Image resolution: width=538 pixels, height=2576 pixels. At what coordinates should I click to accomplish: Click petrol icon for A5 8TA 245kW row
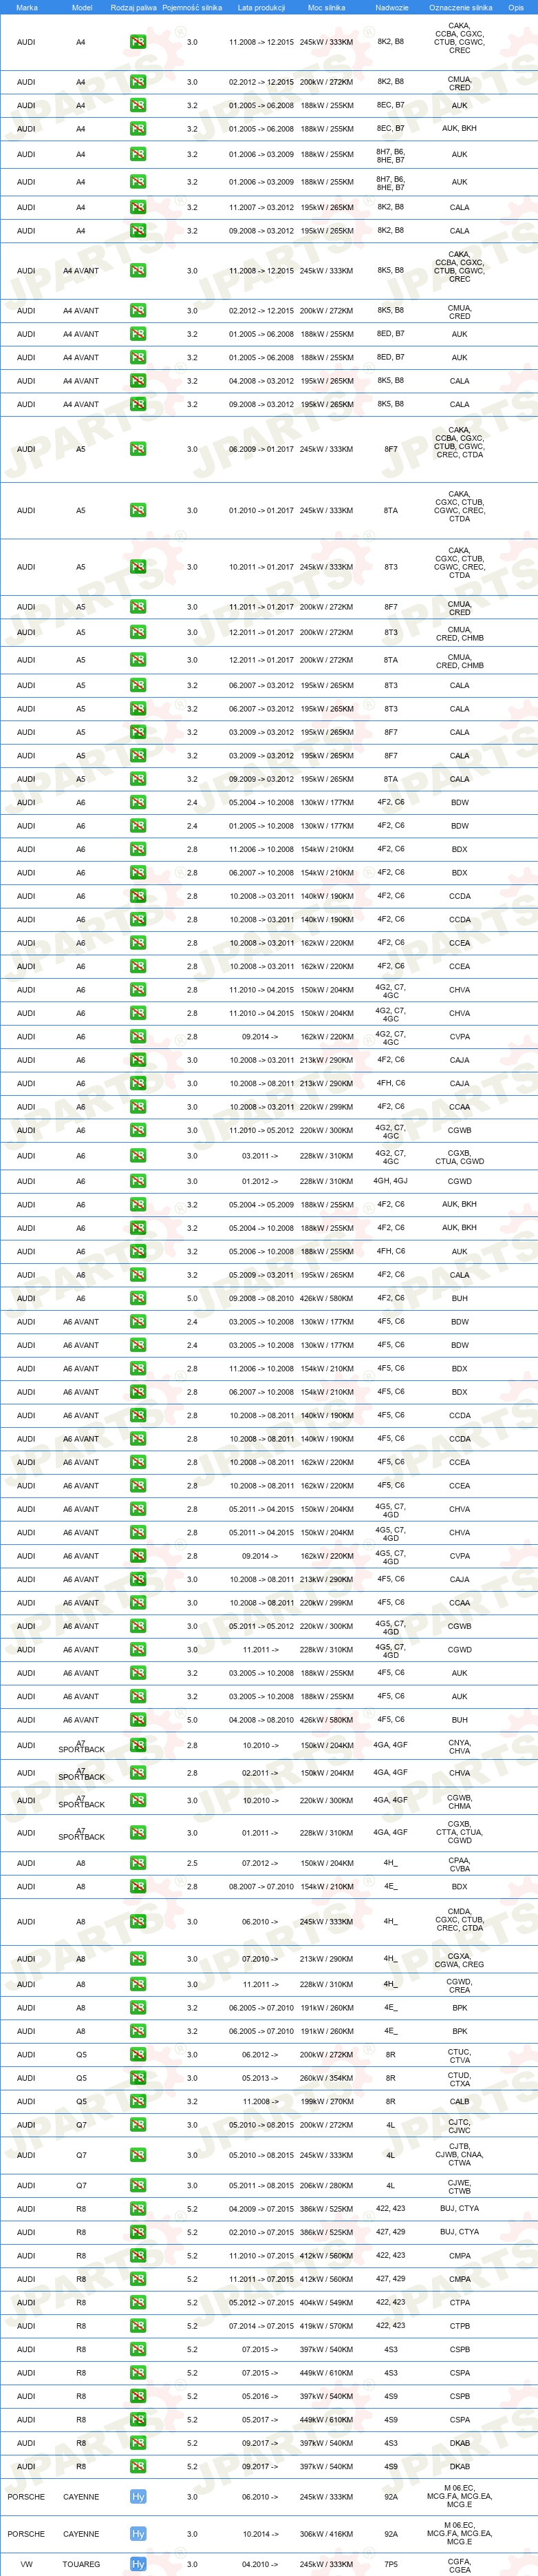click(x=138, y=510)
